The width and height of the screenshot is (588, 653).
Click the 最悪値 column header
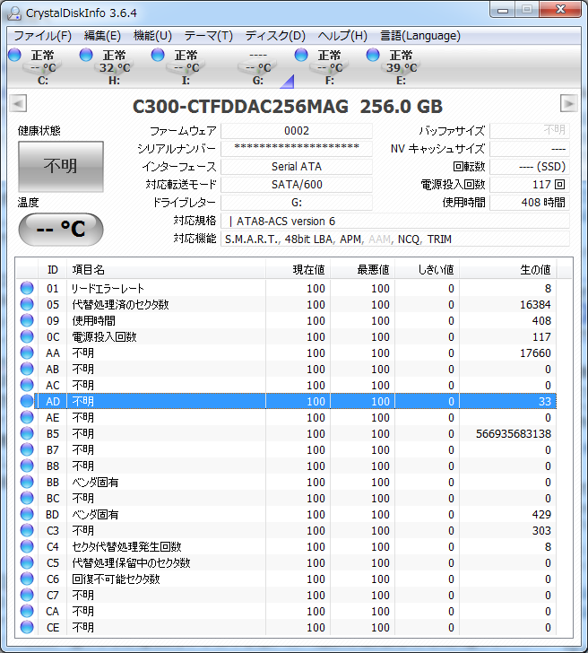tap(362, 270)
